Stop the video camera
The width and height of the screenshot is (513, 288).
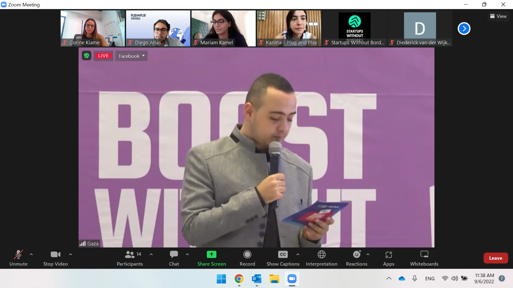55,258
